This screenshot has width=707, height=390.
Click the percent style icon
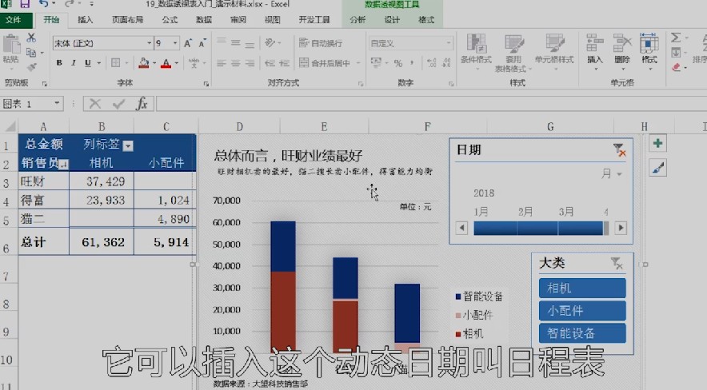[x=397, y=63]
